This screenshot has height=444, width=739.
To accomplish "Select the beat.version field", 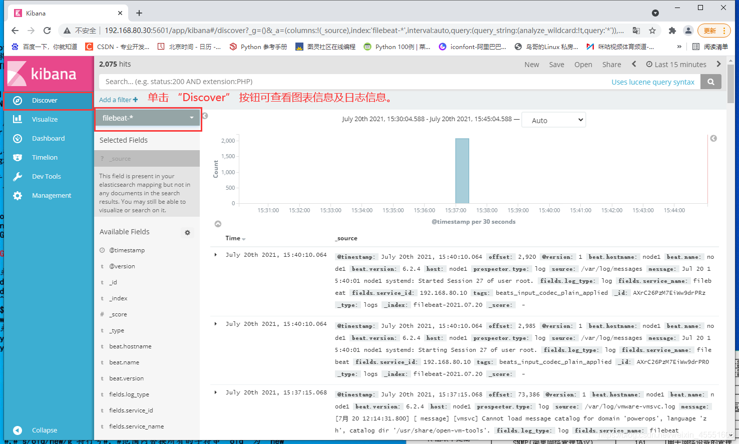I will 127,378.
